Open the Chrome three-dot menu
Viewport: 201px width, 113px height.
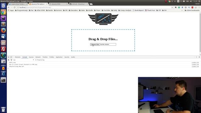point(199,8)
